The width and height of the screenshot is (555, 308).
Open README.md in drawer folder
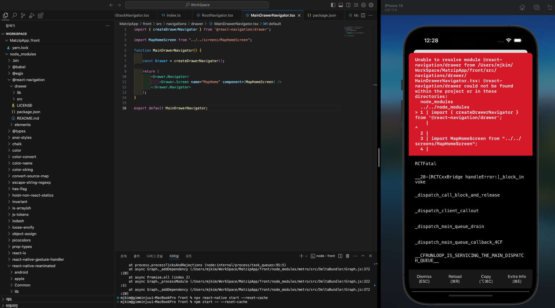57,118
